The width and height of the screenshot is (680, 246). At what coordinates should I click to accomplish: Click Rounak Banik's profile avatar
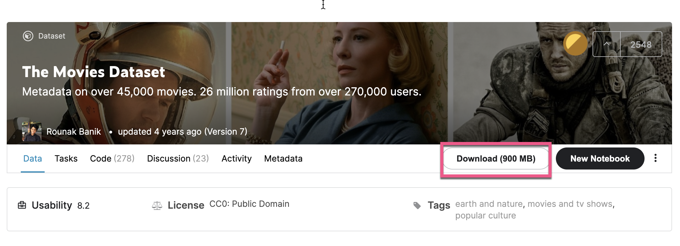[32, 131]
